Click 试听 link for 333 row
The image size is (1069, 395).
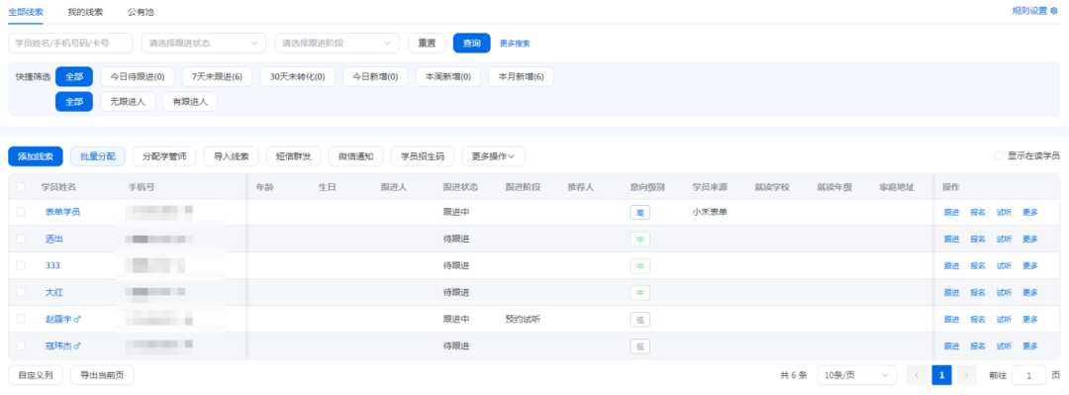coord(1004,265)
